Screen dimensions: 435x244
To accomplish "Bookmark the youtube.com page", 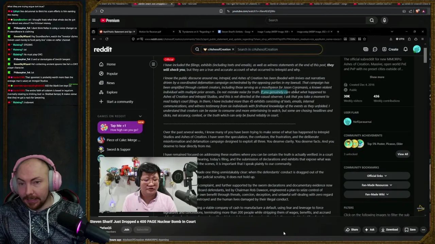I will pyautogui.click(x=221, y=11).
